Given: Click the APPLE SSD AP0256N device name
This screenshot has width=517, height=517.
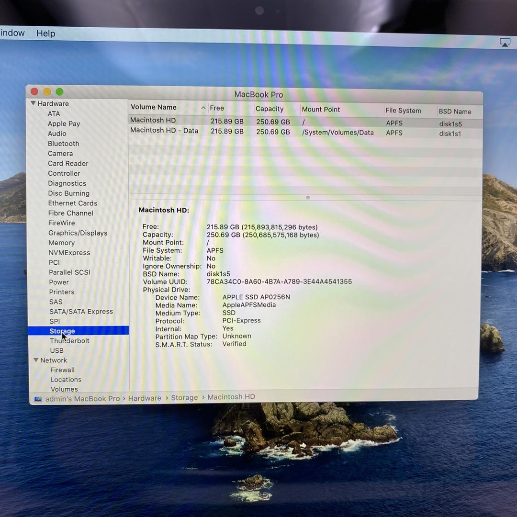Looking at the screenshot, I should pyautogui.click(x=256, y=297).
